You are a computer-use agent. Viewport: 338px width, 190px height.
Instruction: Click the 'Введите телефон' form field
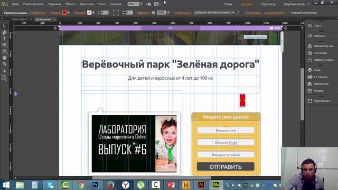click(226, 155)
